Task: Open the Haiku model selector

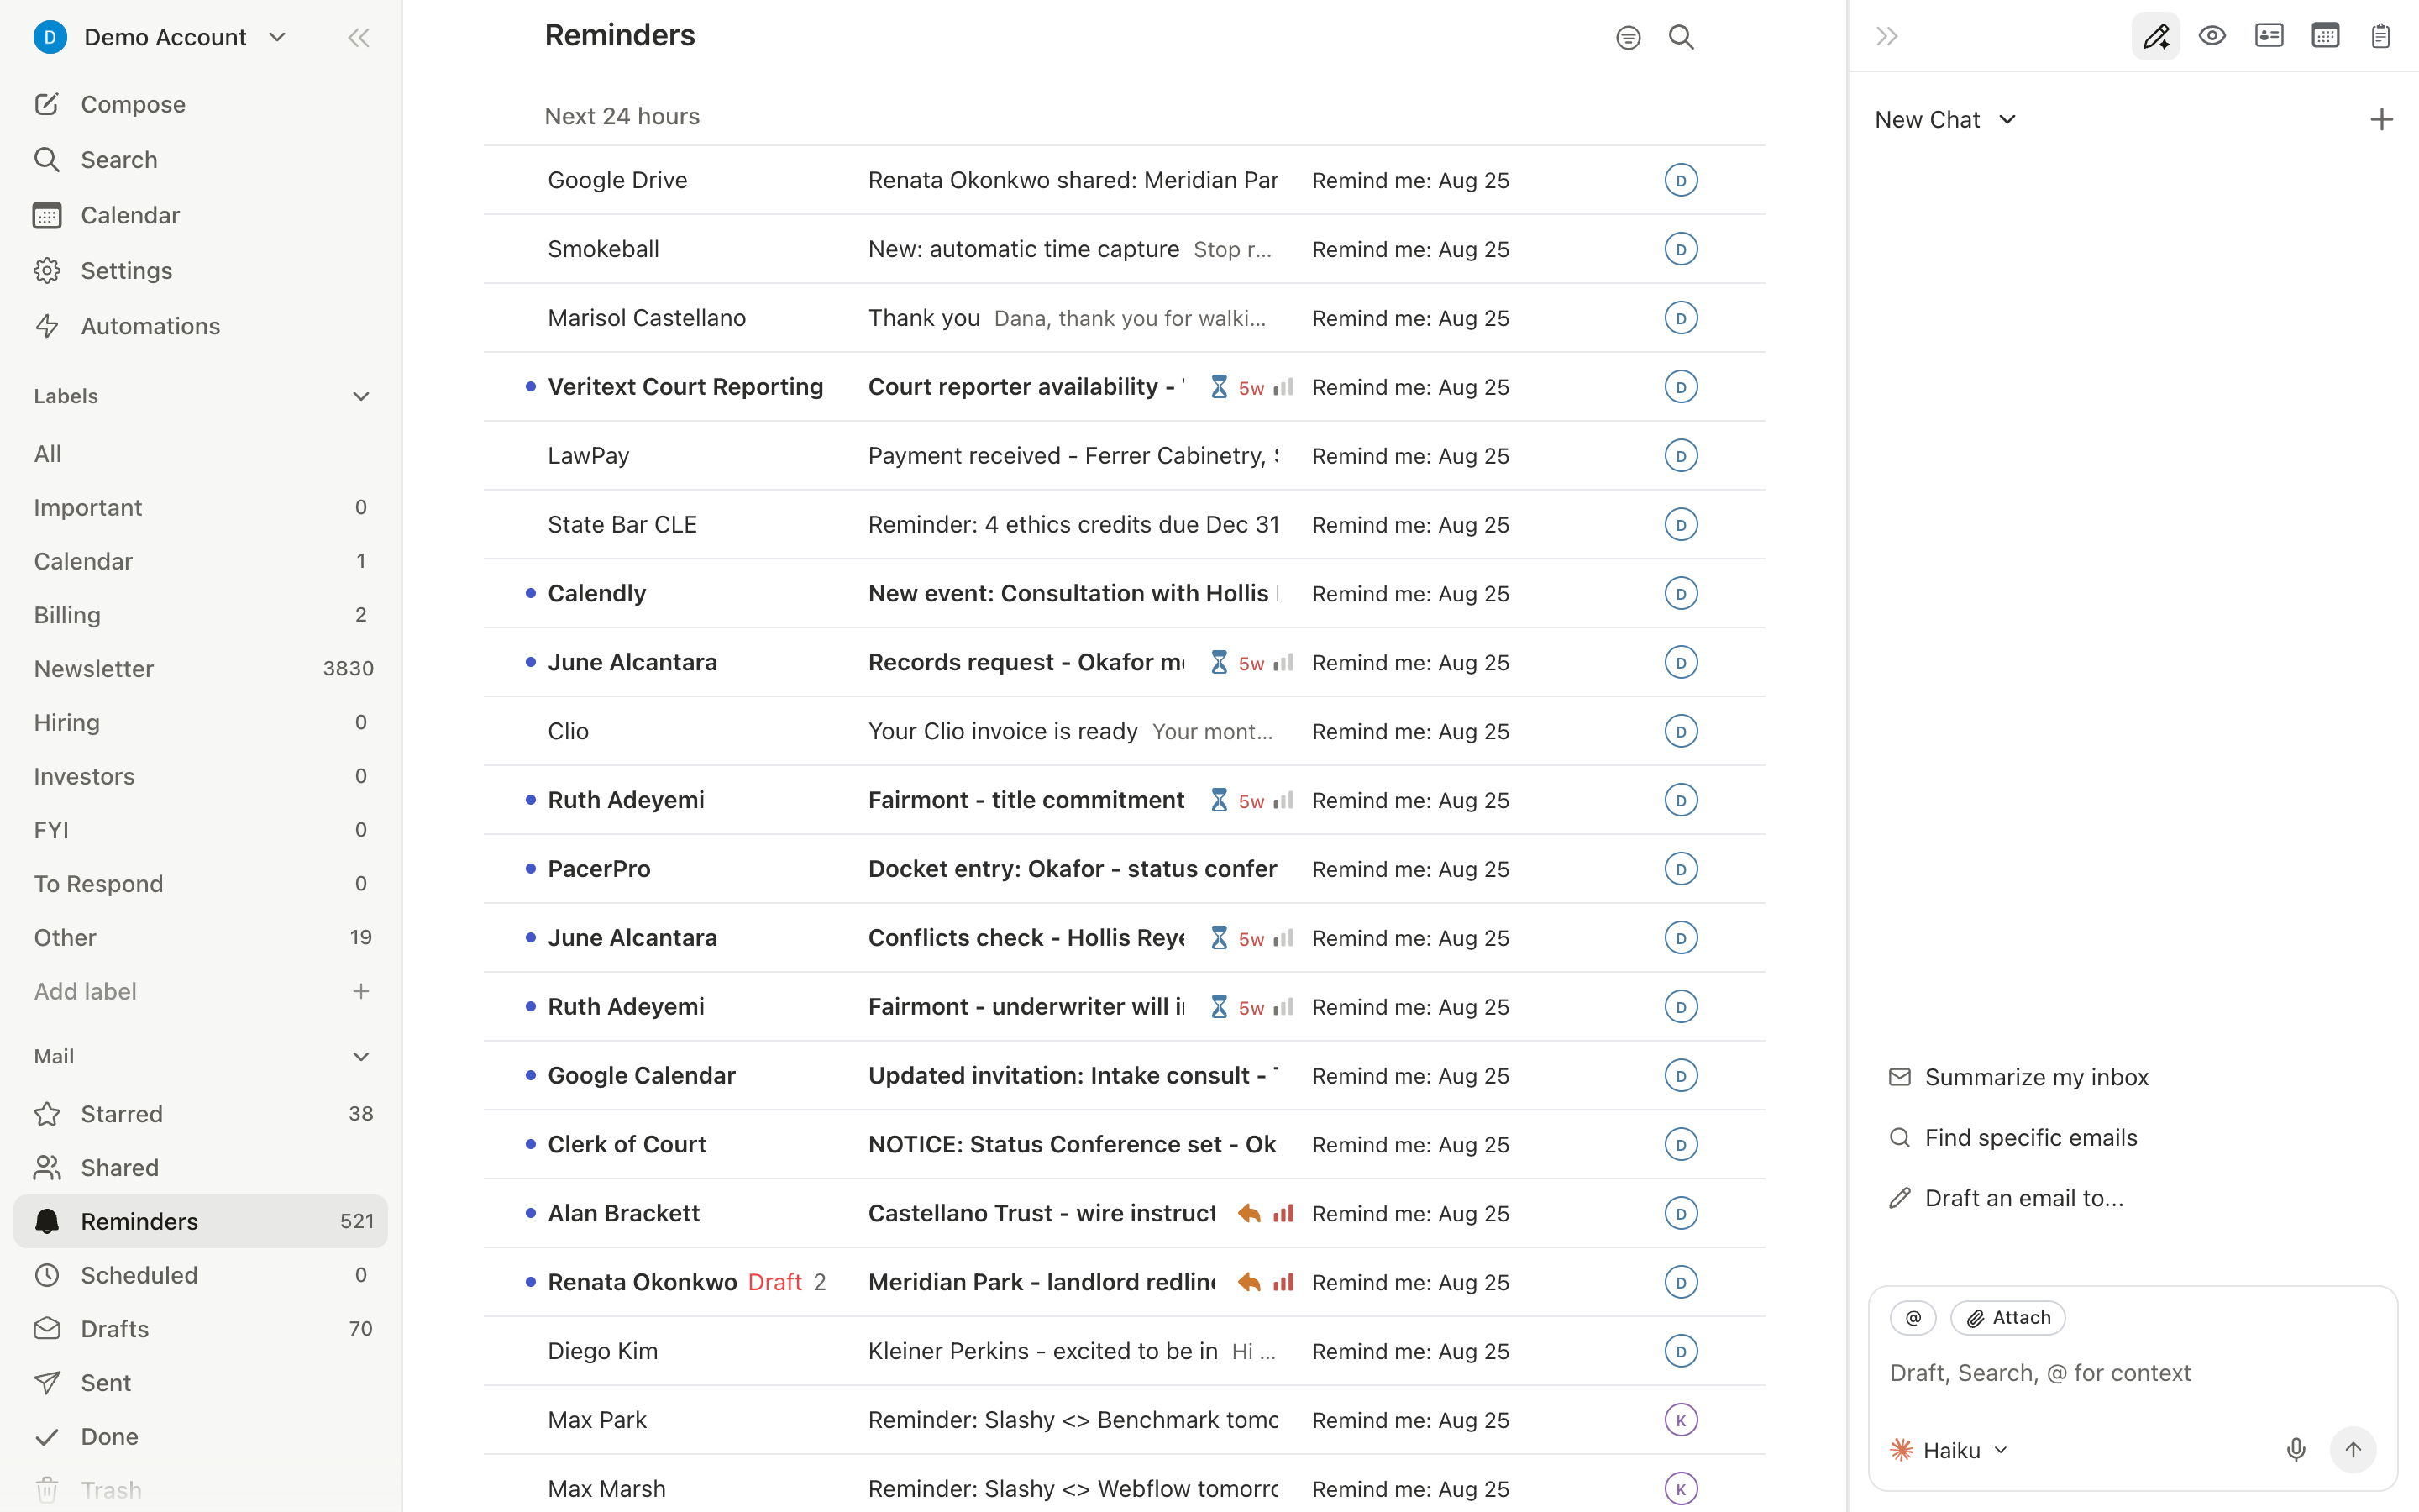Action: (1949, 1450)
